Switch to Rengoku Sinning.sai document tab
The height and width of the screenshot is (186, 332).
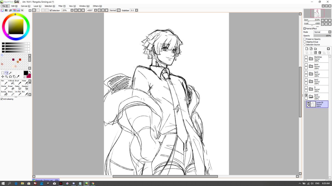(46, 180)
